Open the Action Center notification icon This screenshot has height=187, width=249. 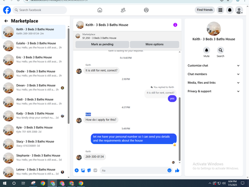(243, 183)
